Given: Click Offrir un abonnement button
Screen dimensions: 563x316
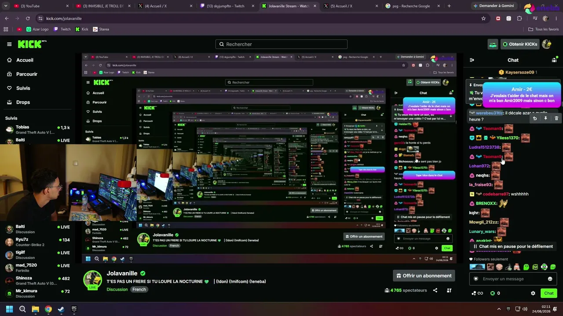Looking at the screenshot, I should tap(424, 276).
